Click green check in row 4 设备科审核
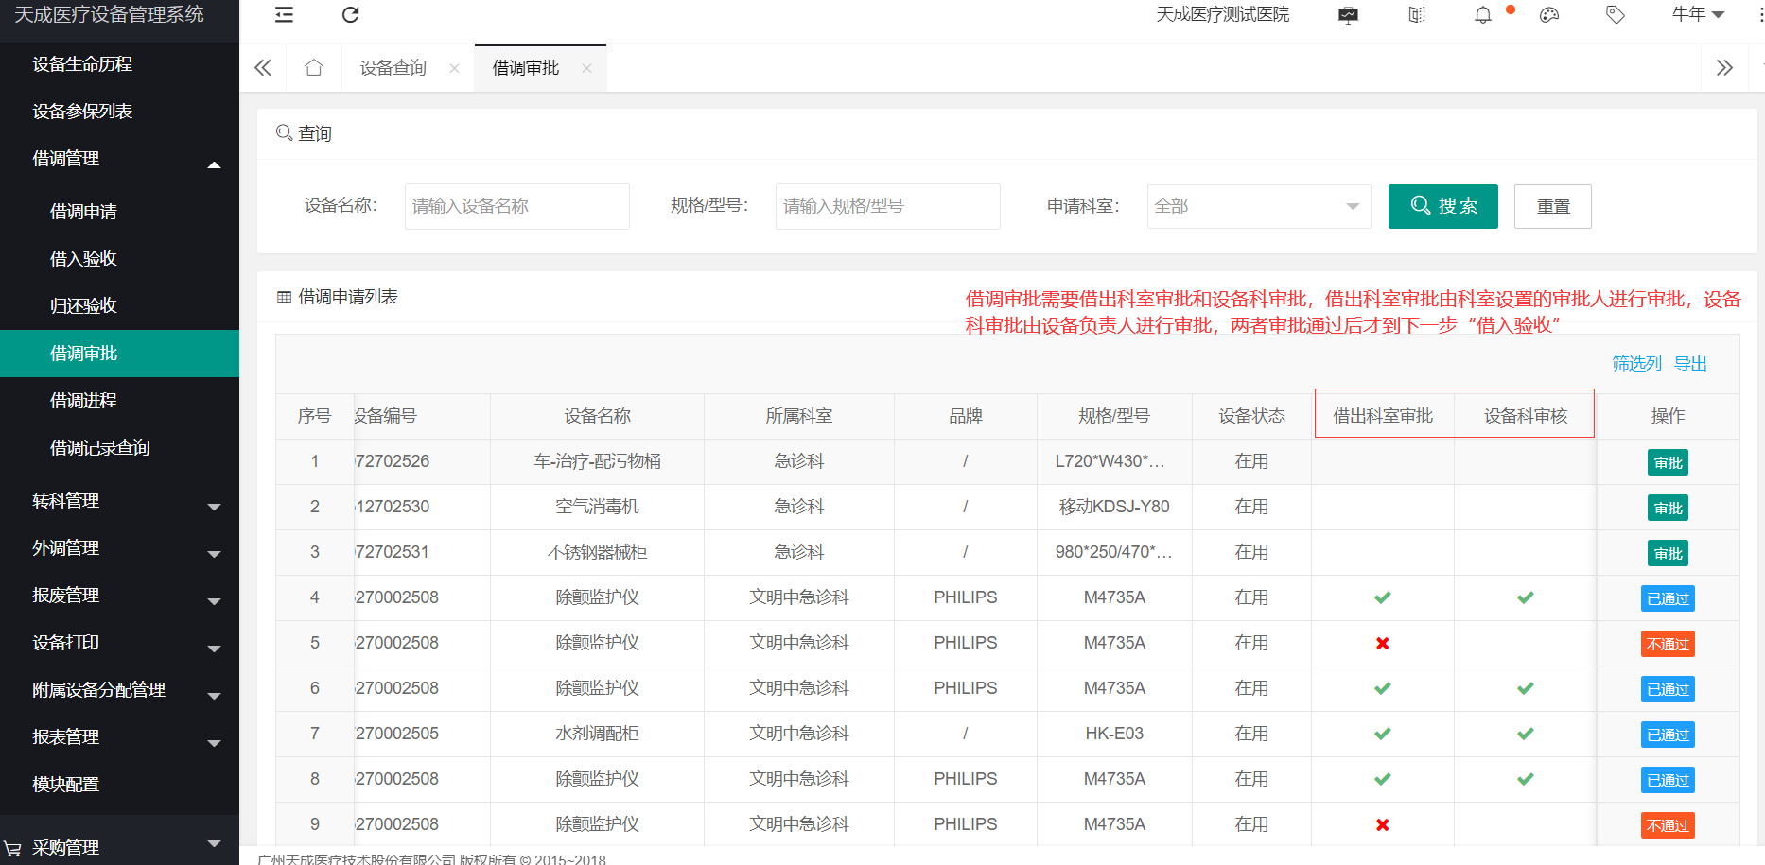 [1526, 597]
